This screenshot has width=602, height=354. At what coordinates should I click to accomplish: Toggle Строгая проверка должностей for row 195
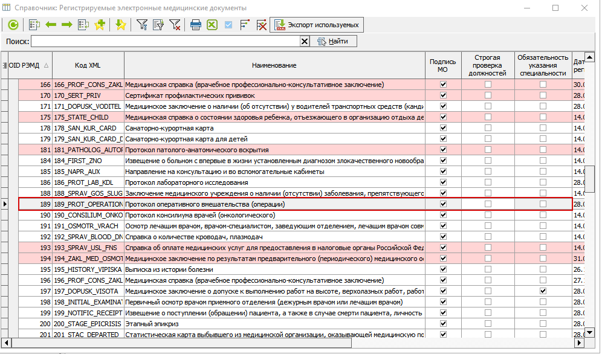coord(488,269)
